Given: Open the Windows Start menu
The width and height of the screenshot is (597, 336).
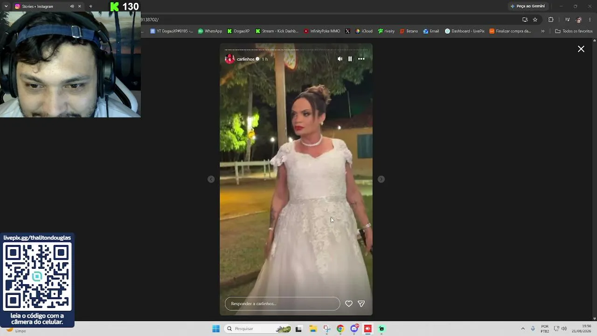Looking at the screenshot, I should (x=216, y=329).
